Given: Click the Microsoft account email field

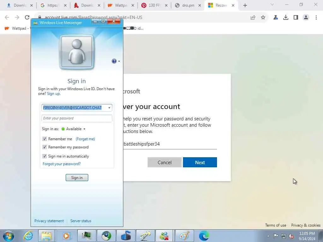Looking at the screenshot, I should click(170, 144).
